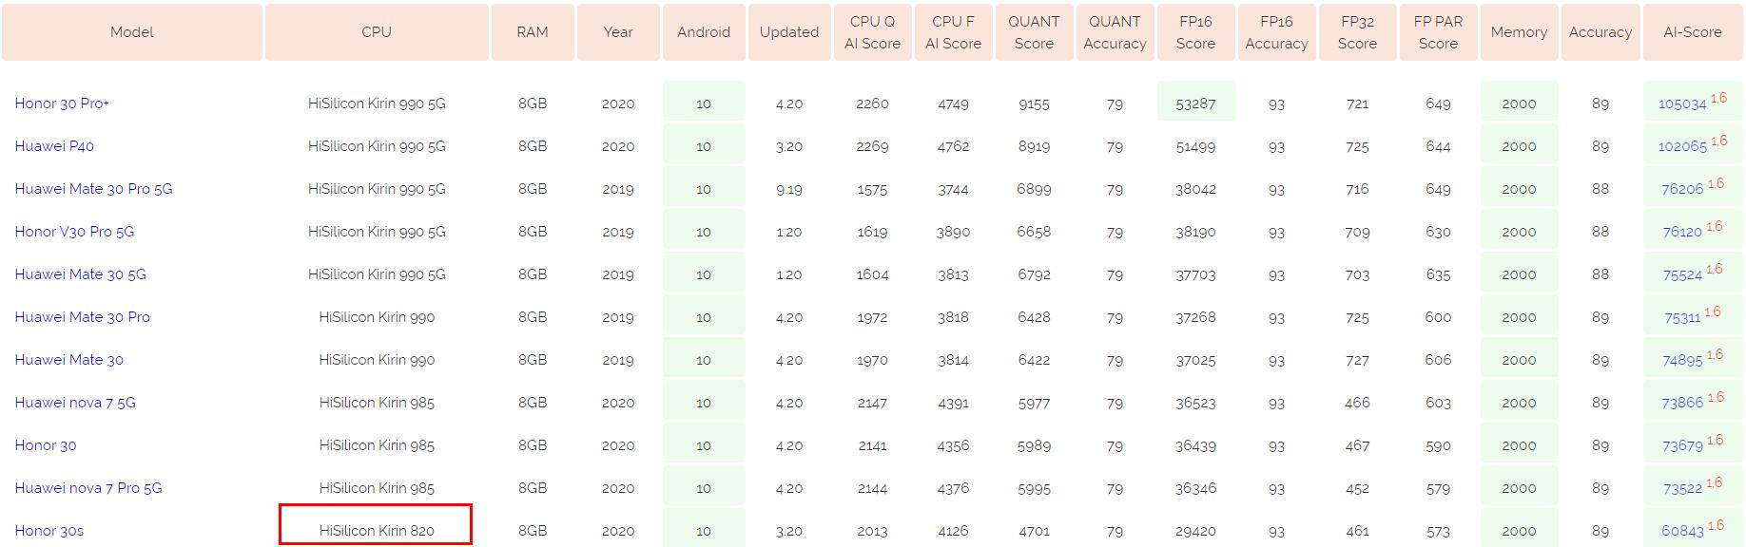Select the Huawei nova 7 5G link
Viewport: 1746px width, 547px height.
pos(75,403)
